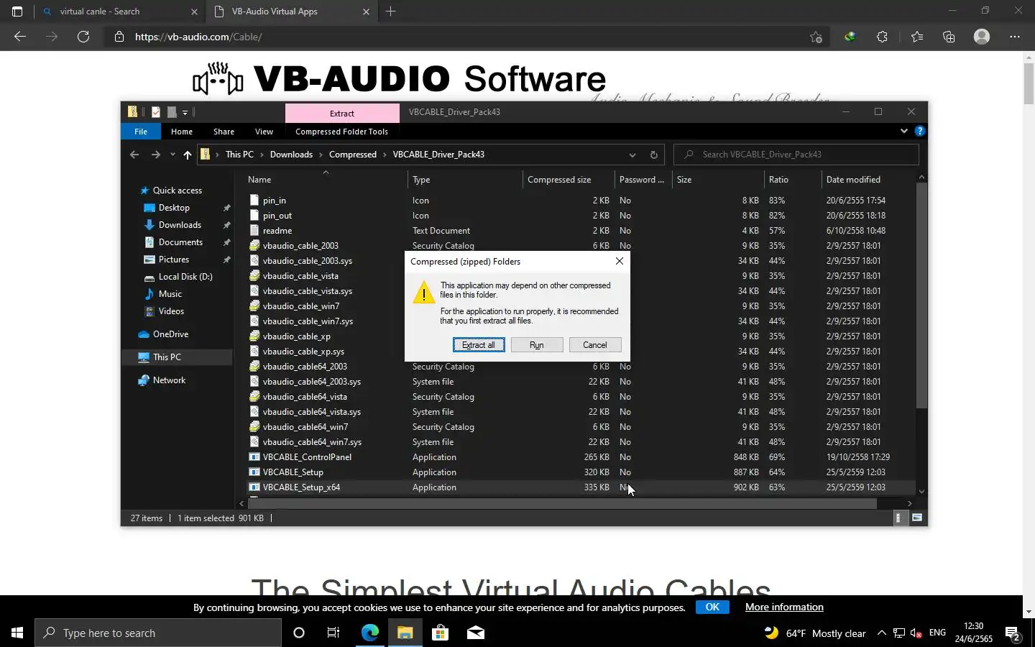Viewport: 1035px width, 647px height.
Task: Refresh the browser page
Action: pyautogui.click(x=83, y=37)
